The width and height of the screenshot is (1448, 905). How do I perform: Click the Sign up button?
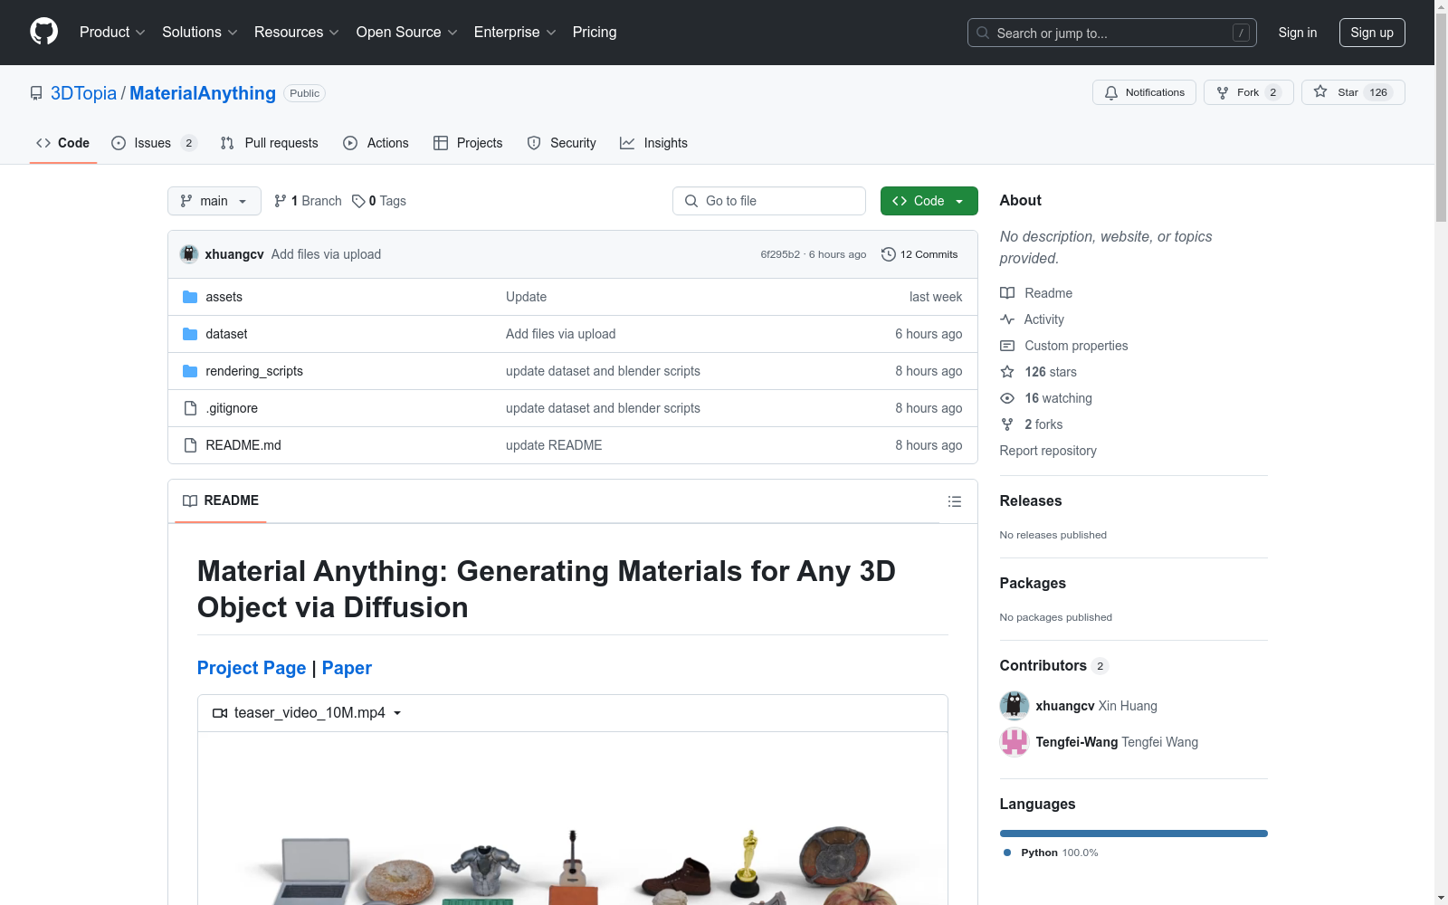[1372, 33]
